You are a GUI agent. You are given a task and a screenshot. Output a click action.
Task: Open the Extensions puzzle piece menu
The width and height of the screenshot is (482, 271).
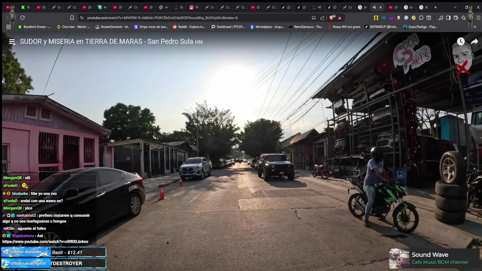pos(421,18)
